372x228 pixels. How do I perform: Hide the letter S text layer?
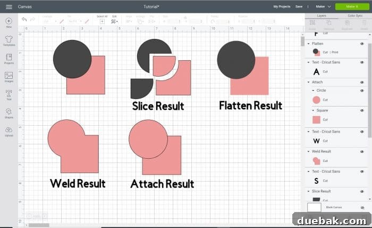click(362, 172)
